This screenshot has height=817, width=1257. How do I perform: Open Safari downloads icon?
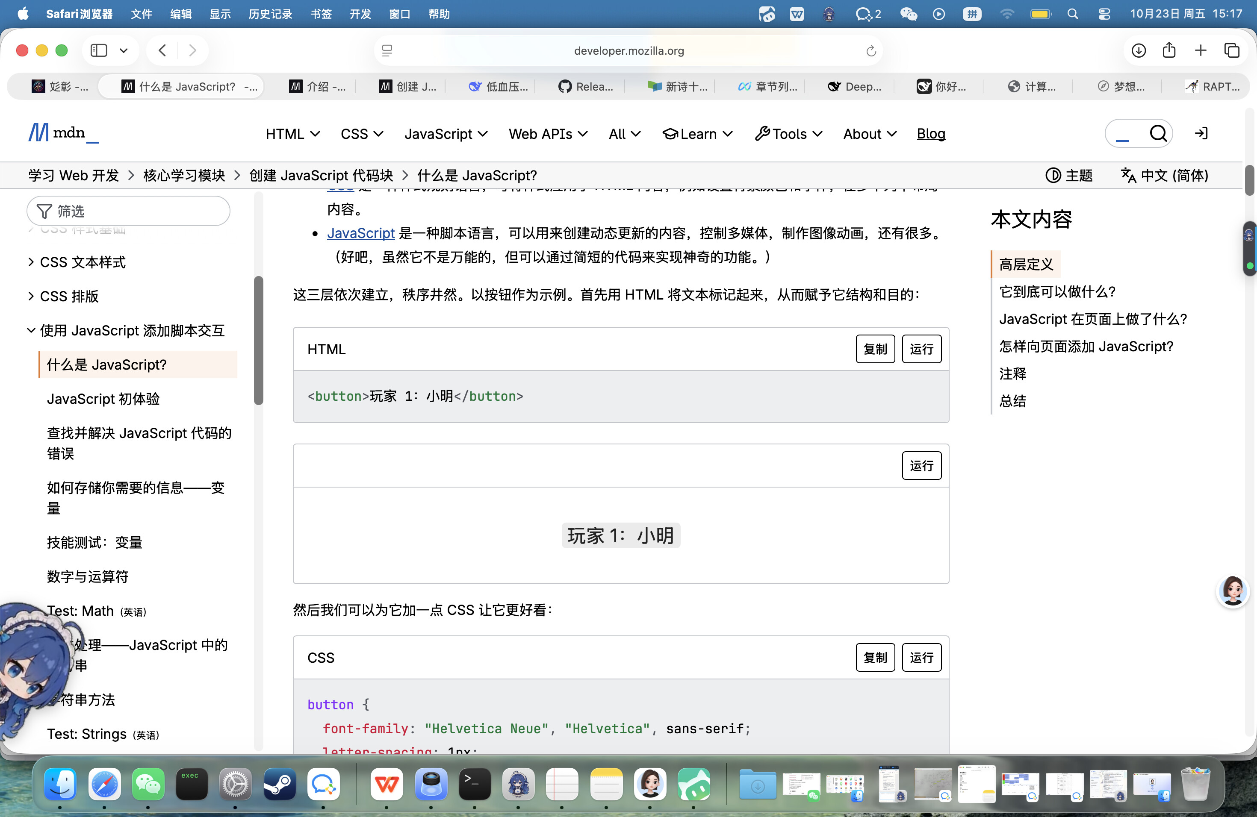click(x=1139, y=50)
